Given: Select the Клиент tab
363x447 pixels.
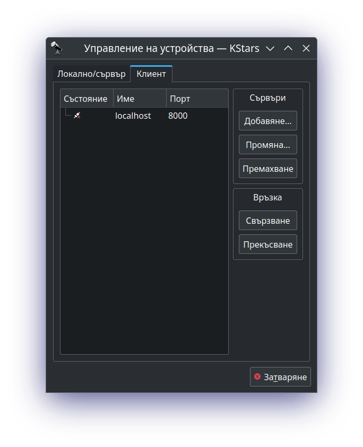Looking at the screenshot, I should pos(151,74).
